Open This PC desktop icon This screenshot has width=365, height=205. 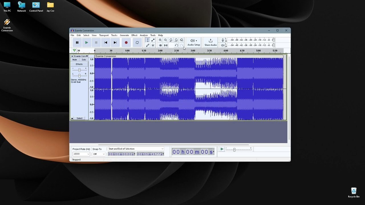[x=7, y=7]
